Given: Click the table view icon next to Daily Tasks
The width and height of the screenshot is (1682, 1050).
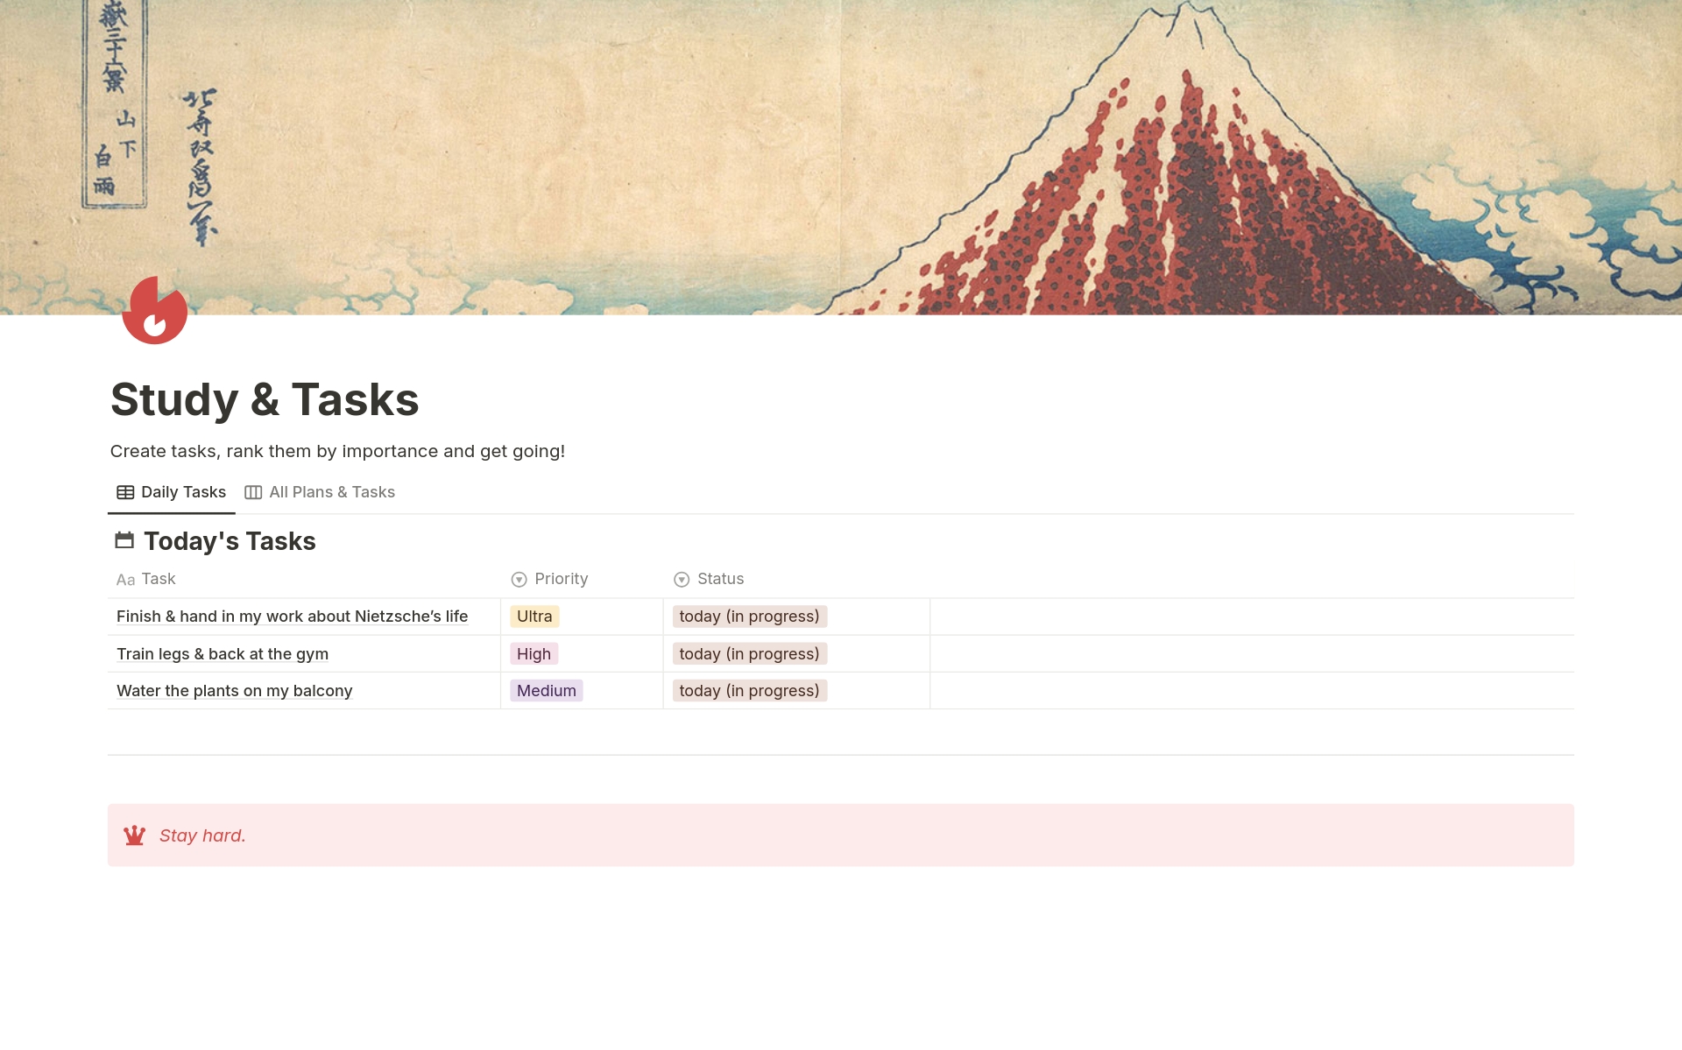Looking at the screenshot, I should tap(124, 491).
